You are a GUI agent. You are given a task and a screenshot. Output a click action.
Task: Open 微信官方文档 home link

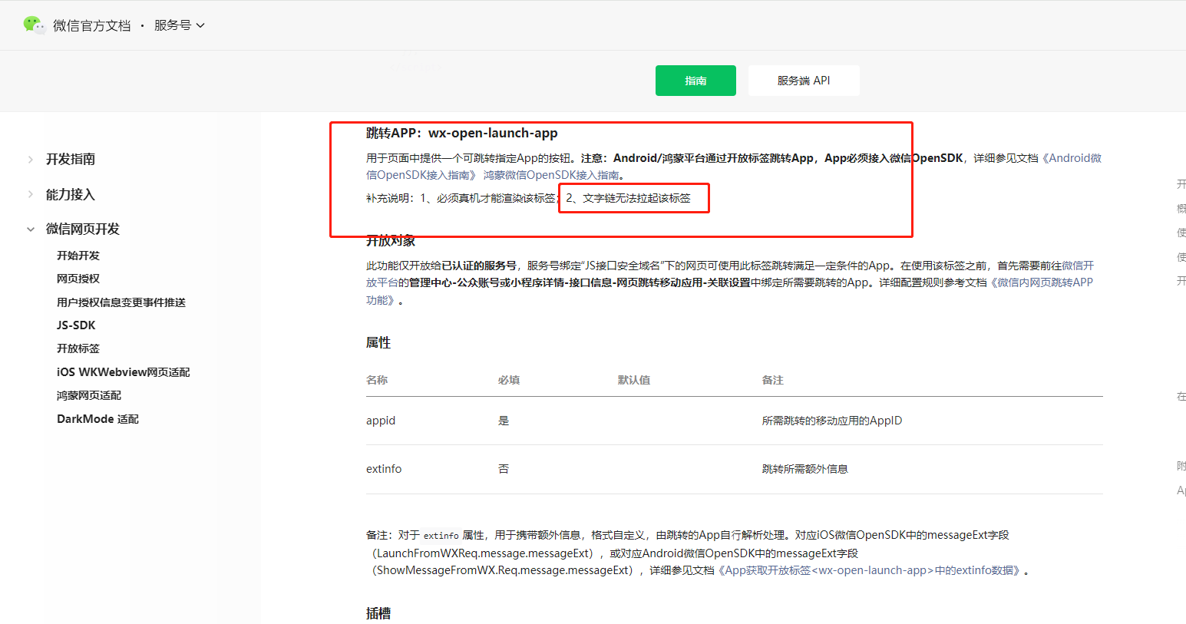click(92, 25)
